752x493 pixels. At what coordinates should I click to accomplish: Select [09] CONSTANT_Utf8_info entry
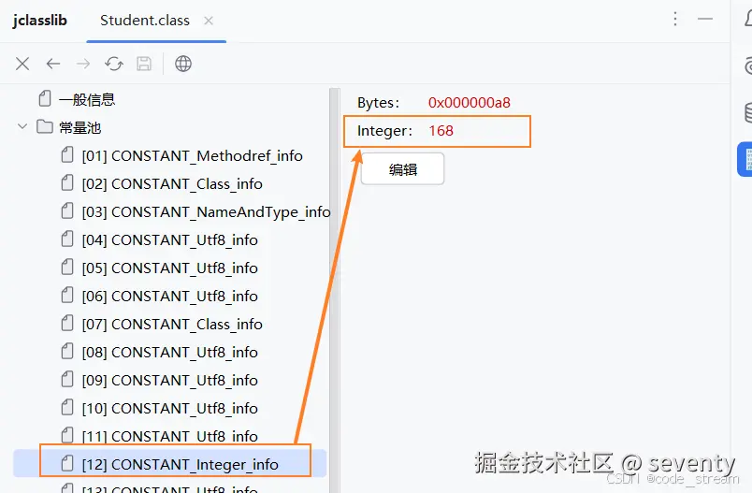170,381
